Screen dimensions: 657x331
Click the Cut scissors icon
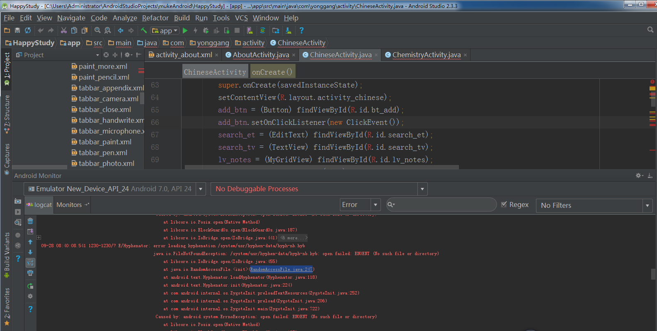[x=64, y=30]
